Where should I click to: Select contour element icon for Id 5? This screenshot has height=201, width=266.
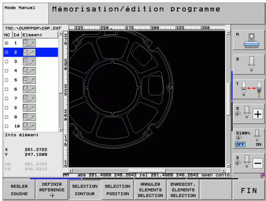coord(29,80)
